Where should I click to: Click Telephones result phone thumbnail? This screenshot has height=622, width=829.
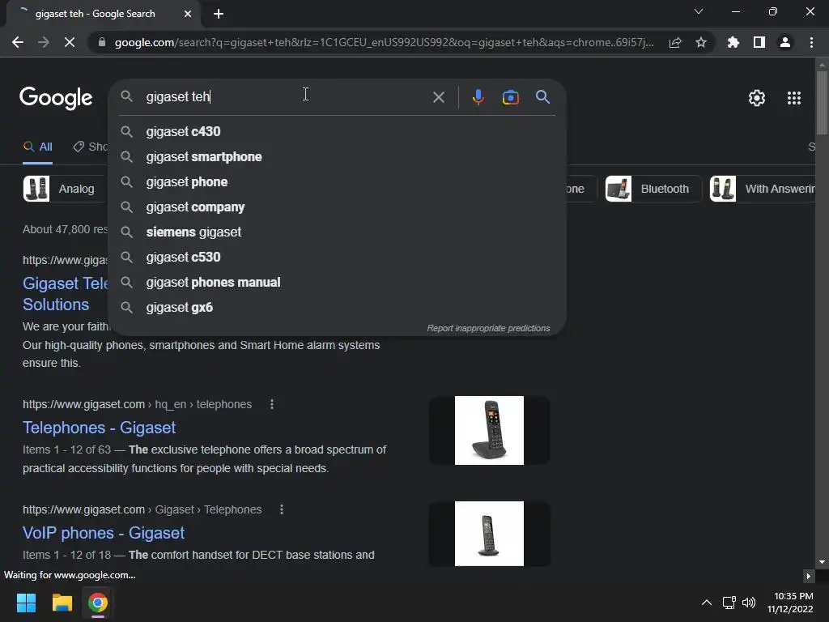coord(489,431)
